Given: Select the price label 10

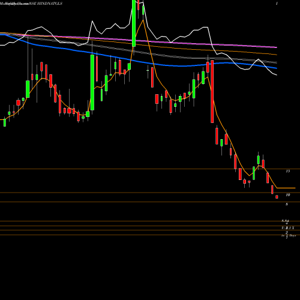Looking at the screenshot, I should coord(288,195).
